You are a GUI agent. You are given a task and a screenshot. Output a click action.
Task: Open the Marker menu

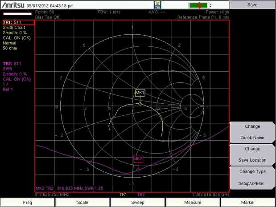pos(248,202)
